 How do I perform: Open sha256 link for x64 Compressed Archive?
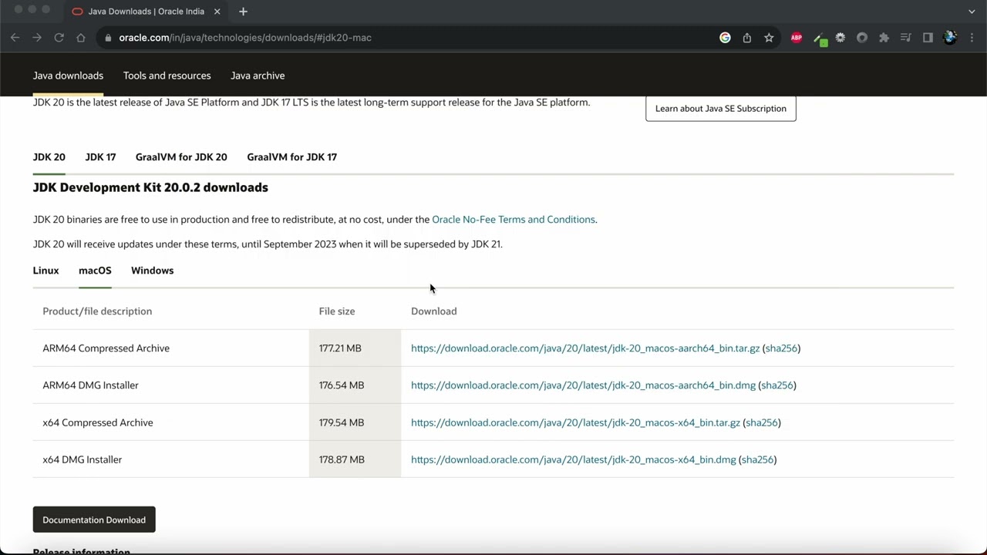[x=762, y=422]
